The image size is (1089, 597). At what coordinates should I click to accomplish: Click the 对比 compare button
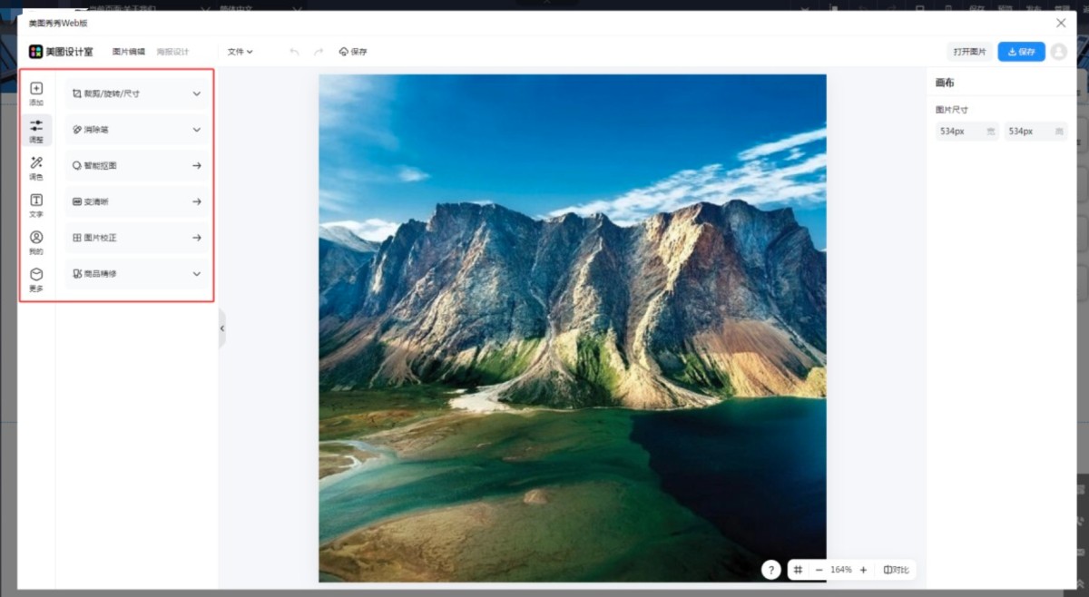[896, 570]
